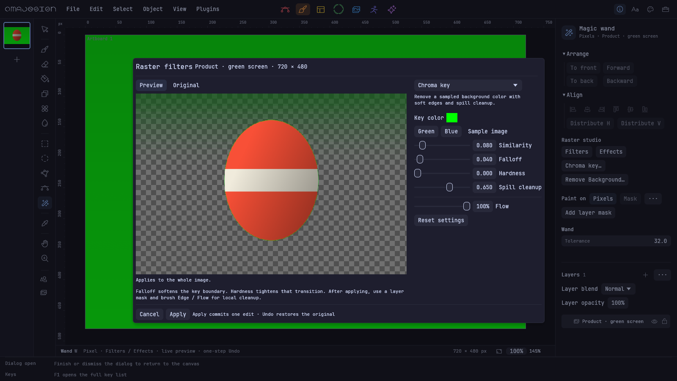Select the eraser tool
Screen dimensions: 677x381
coord(45,64)
